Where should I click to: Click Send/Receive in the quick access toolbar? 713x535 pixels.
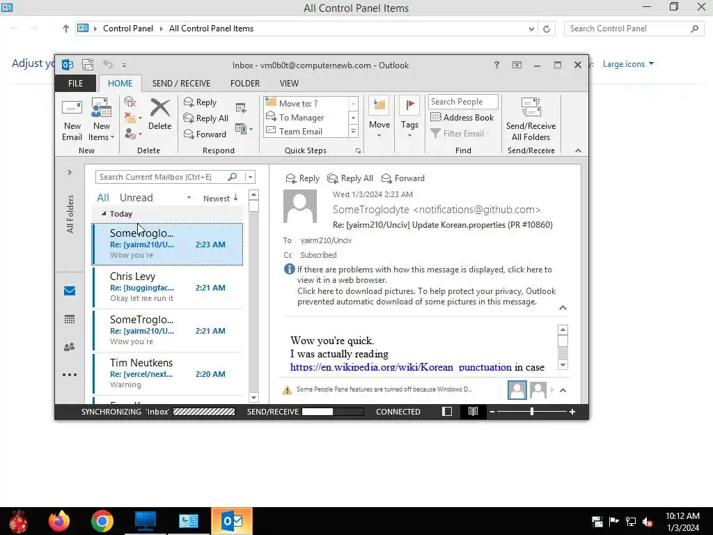click(88, 65)
